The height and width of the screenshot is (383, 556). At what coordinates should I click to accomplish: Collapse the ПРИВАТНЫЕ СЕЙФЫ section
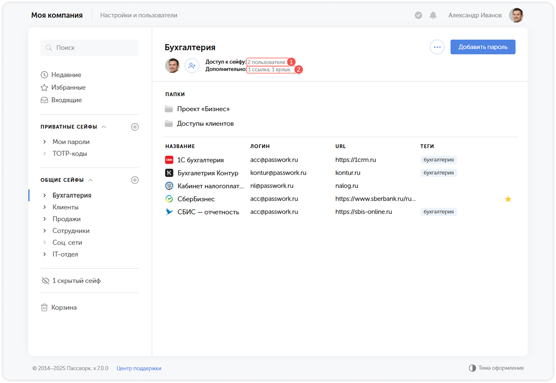click(104, 127)
